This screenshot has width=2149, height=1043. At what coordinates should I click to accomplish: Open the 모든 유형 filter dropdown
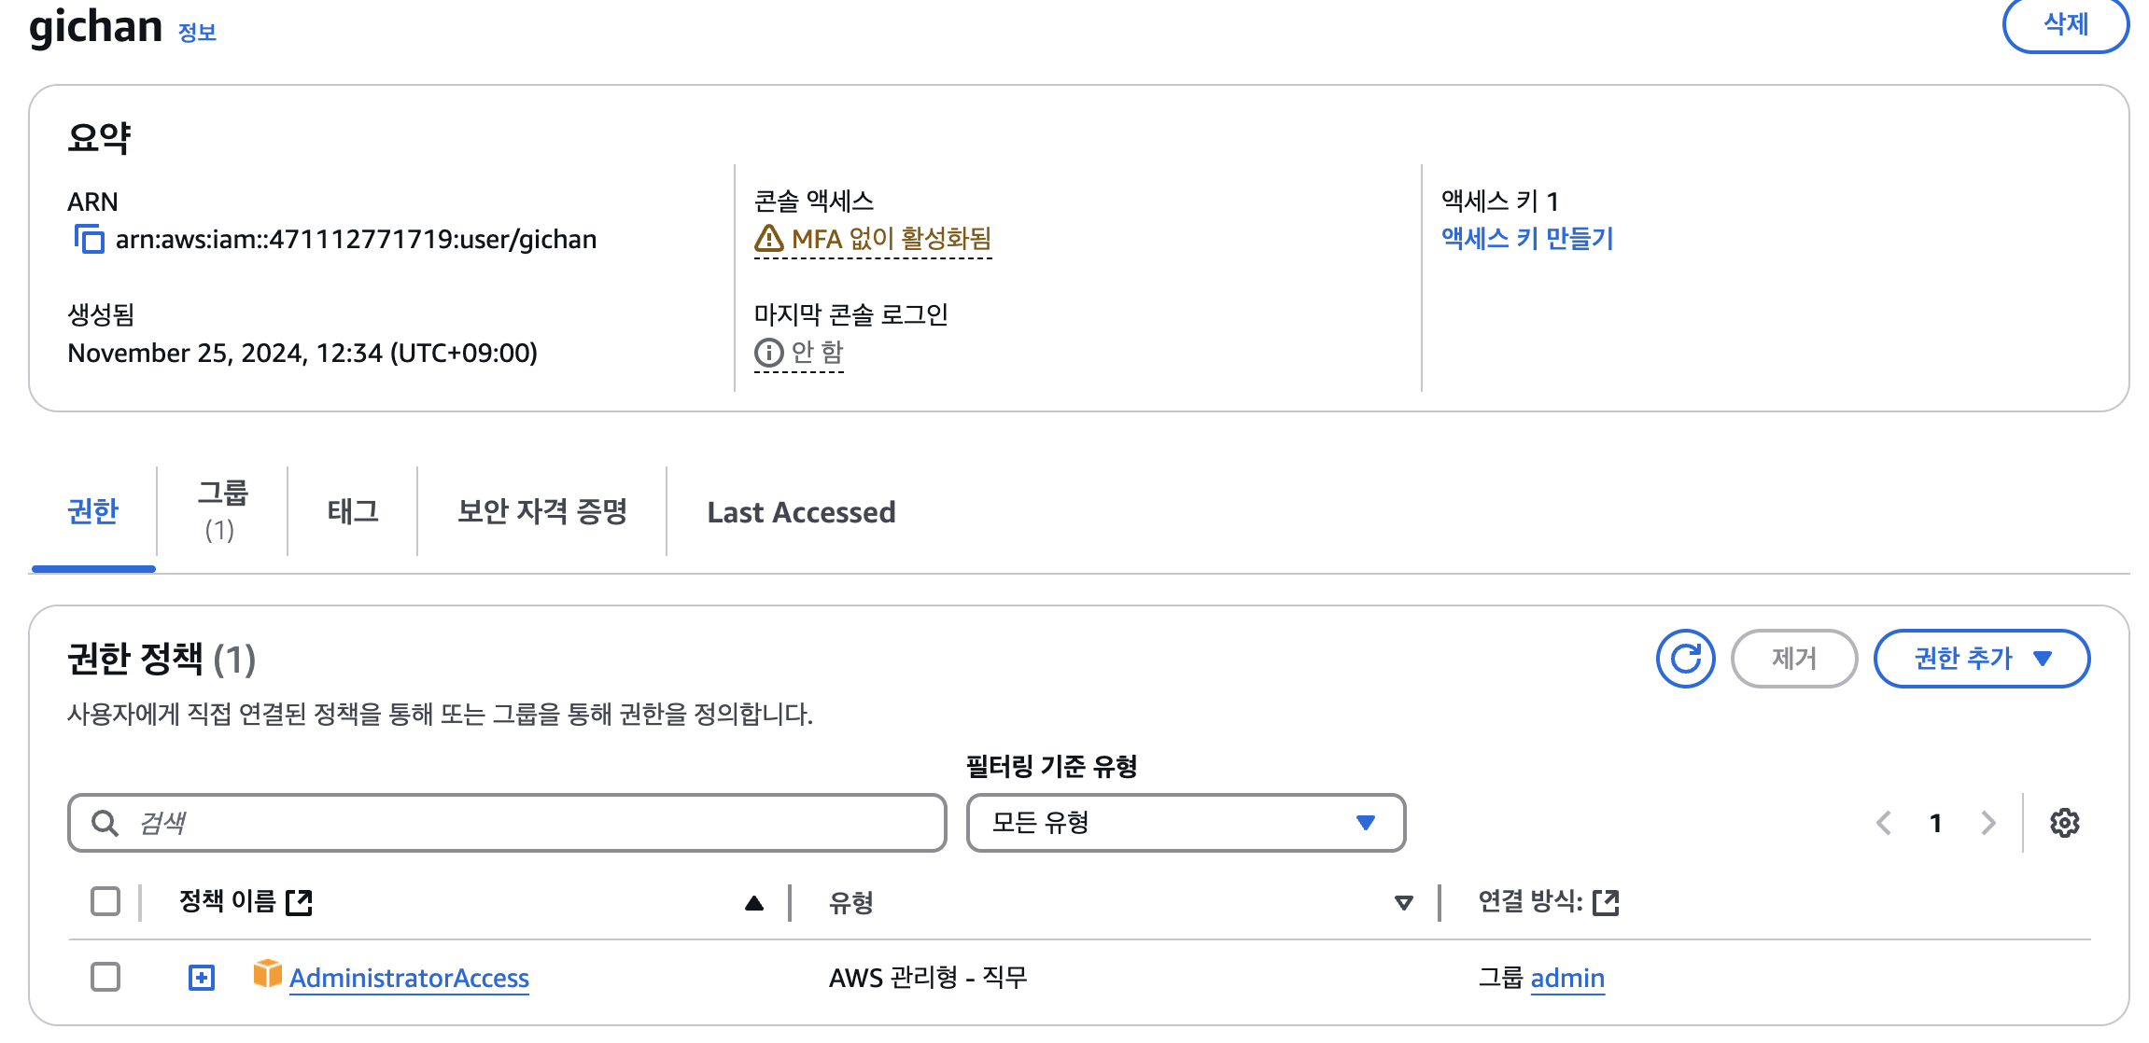click(1186, 823)
